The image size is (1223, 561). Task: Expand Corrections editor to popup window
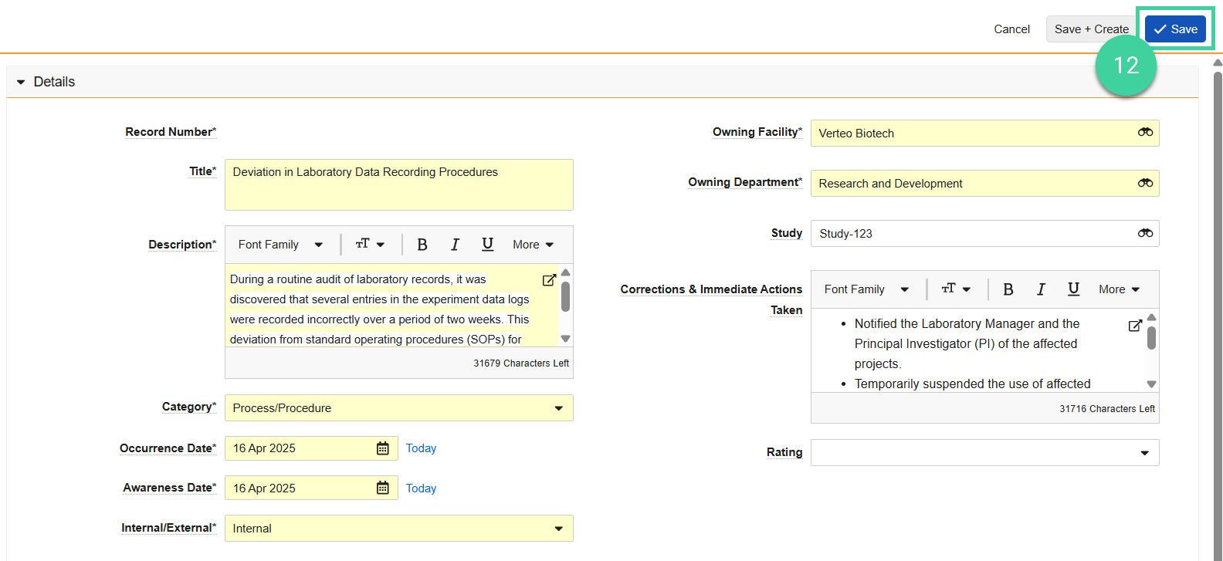coord(1135,326)
